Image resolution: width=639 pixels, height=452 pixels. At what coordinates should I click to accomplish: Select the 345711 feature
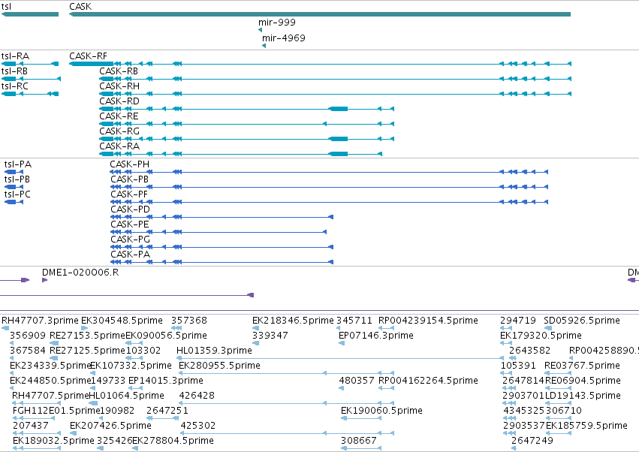[338, 328]
